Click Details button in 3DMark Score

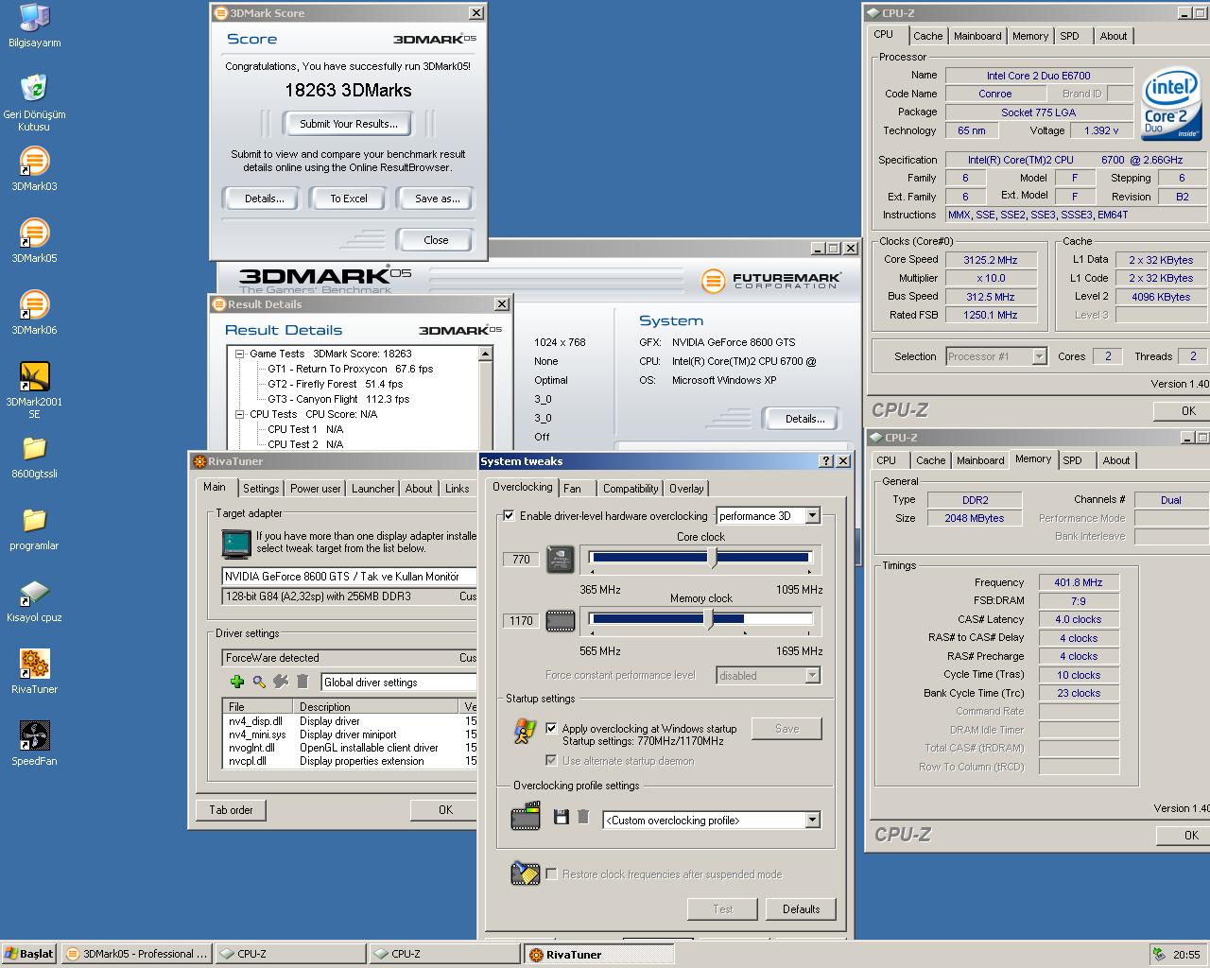[x=264, y=199]
